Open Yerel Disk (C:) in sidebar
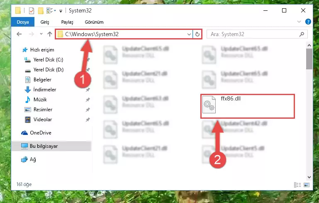The width and height of the screenshot is (319, 203). pyautogui.click(x=48, y=60)
